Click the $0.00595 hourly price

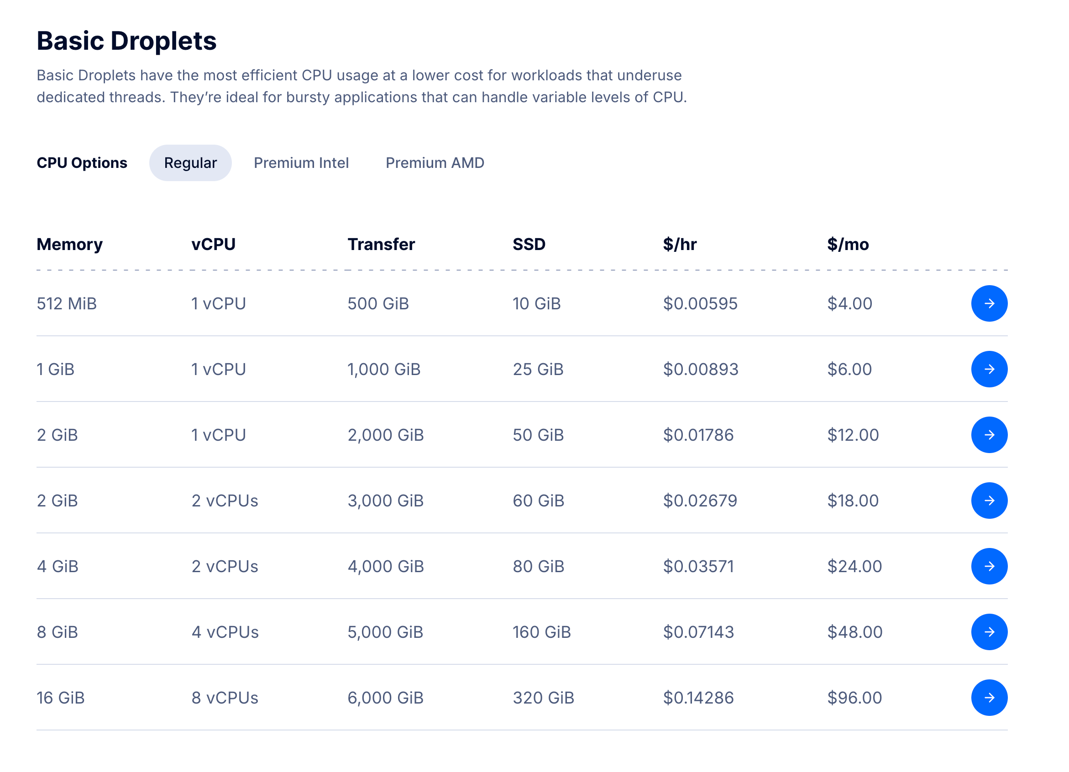(x=700, y=304)
